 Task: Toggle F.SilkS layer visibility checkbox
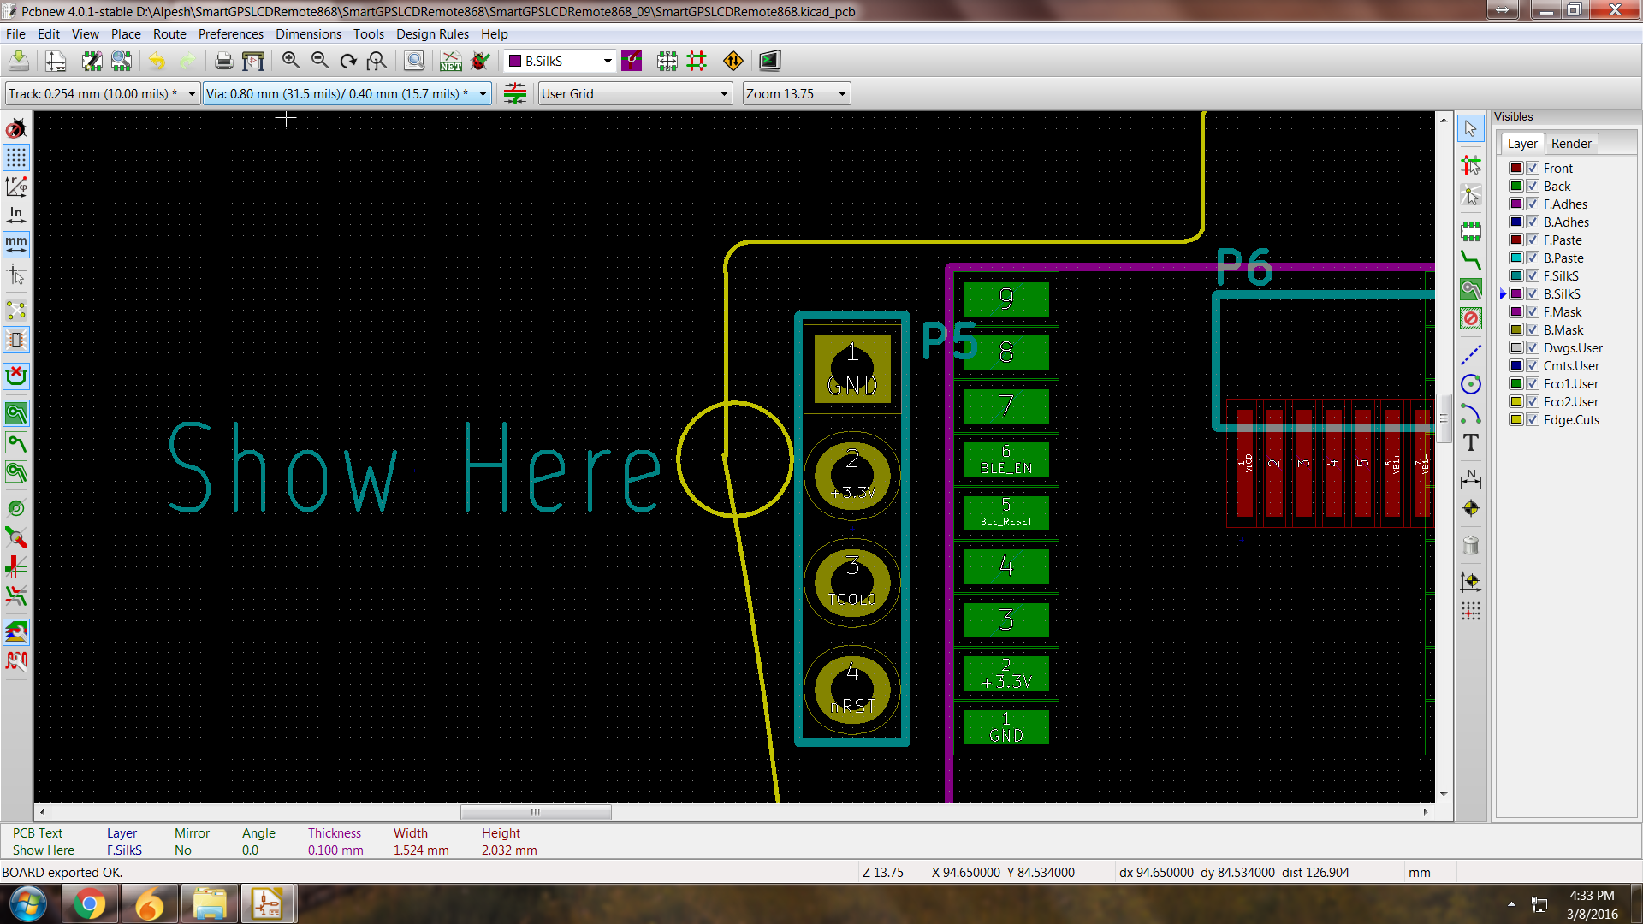1533,276
